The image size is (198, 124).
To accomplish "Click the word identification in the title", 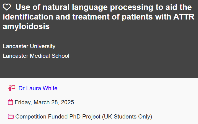I will [x=28, y=17].
